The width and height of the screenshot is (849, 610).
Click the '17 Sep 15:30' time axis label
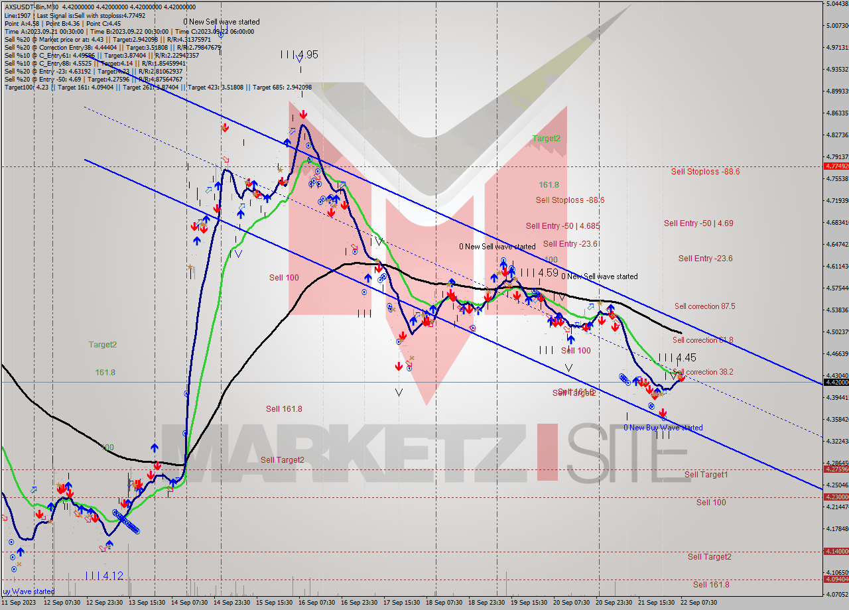coord(401,603)
